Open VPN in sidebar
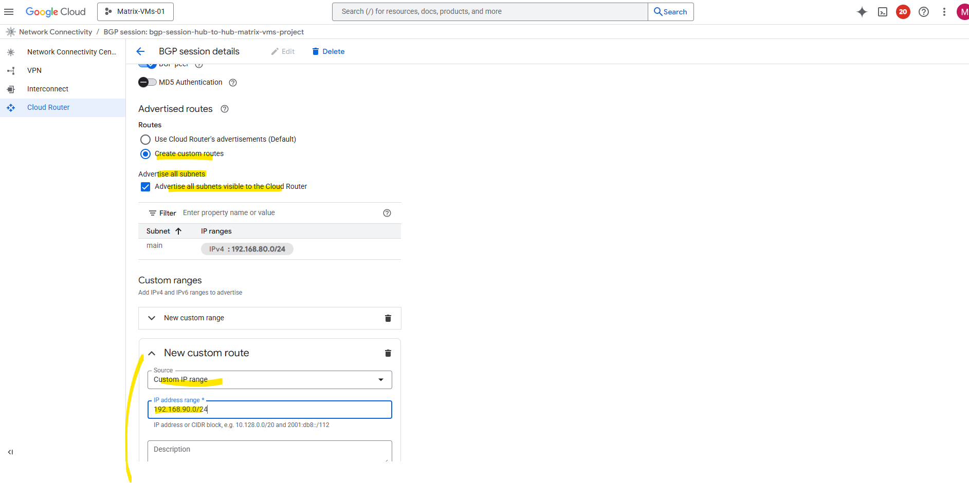Viewport: 969px width, 483px height. click(63, 70)
